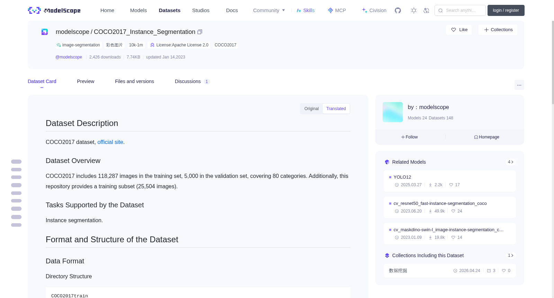Click the Collections Including this Dataset icon
The height and width of the screenshot is (298, 554).
pos(387,255)
